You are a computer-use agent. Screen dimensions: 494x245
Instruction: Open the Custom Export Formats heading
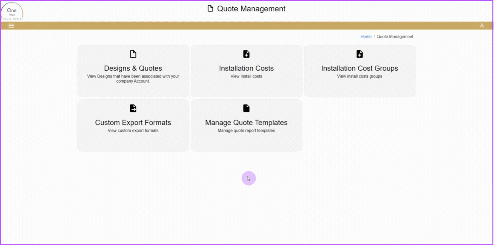pyautogui.click(x=133, y=123)
